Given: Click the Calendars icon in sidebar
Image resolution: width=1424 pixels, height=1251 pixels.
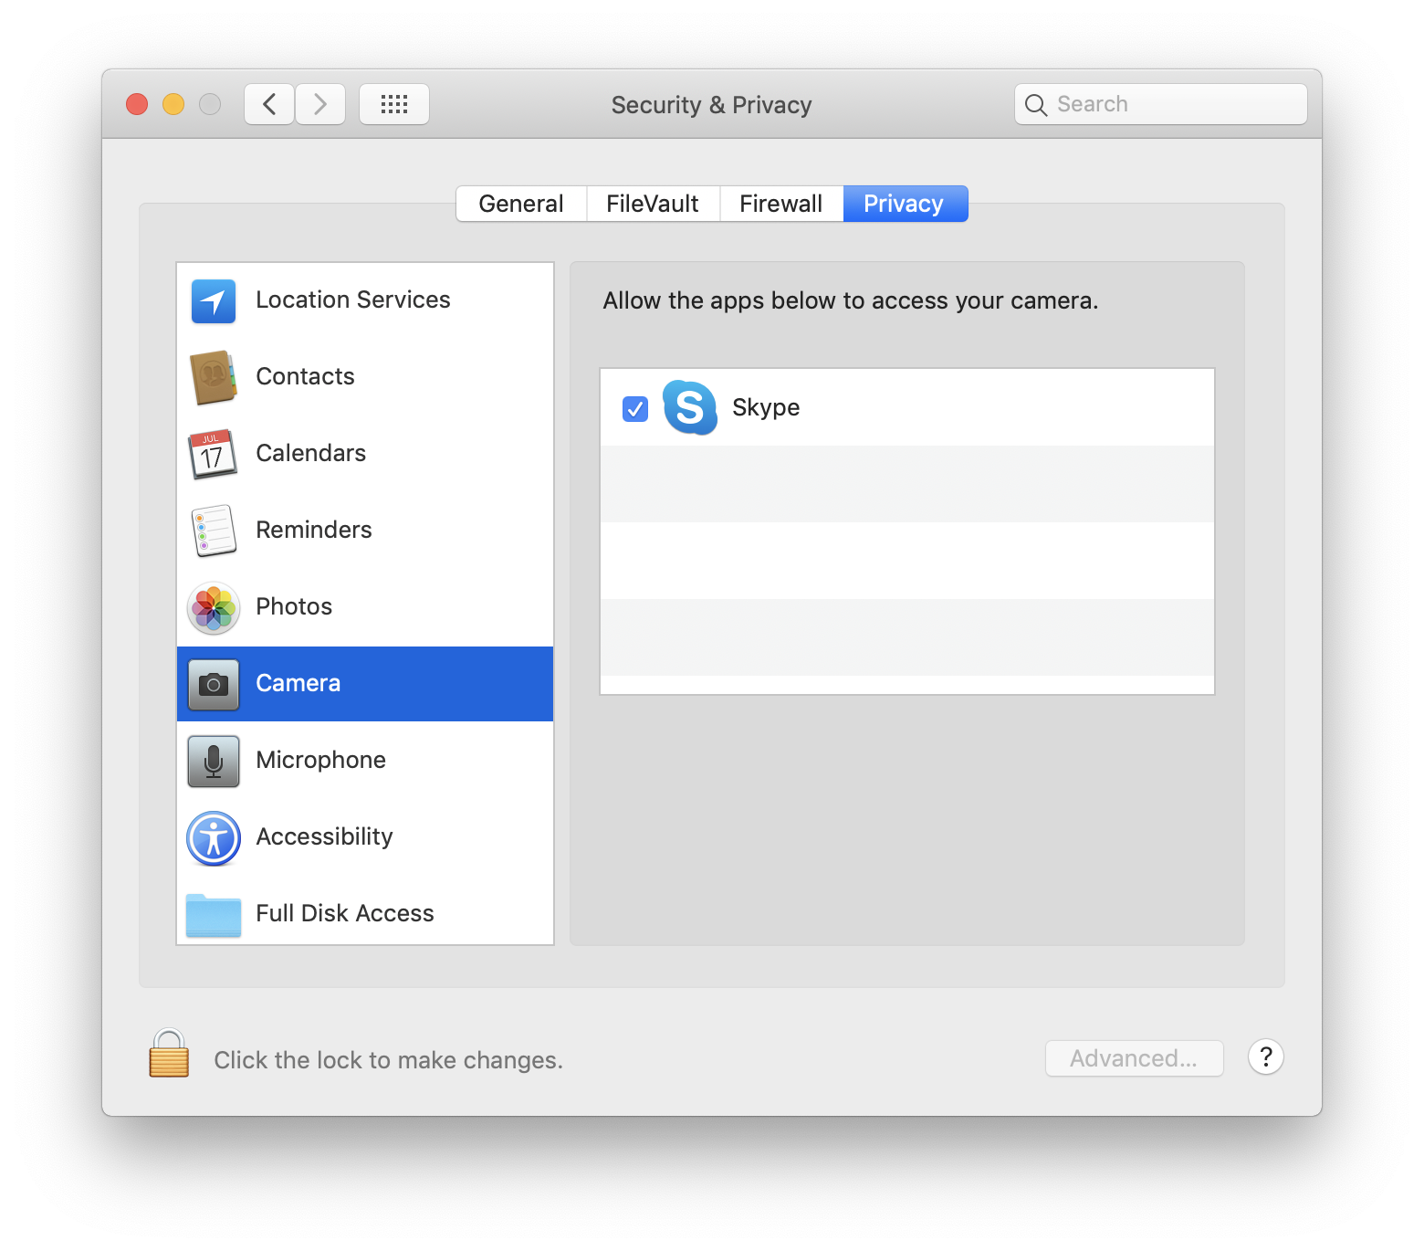Looking at the screenshot, I should [x=214, y=454].
